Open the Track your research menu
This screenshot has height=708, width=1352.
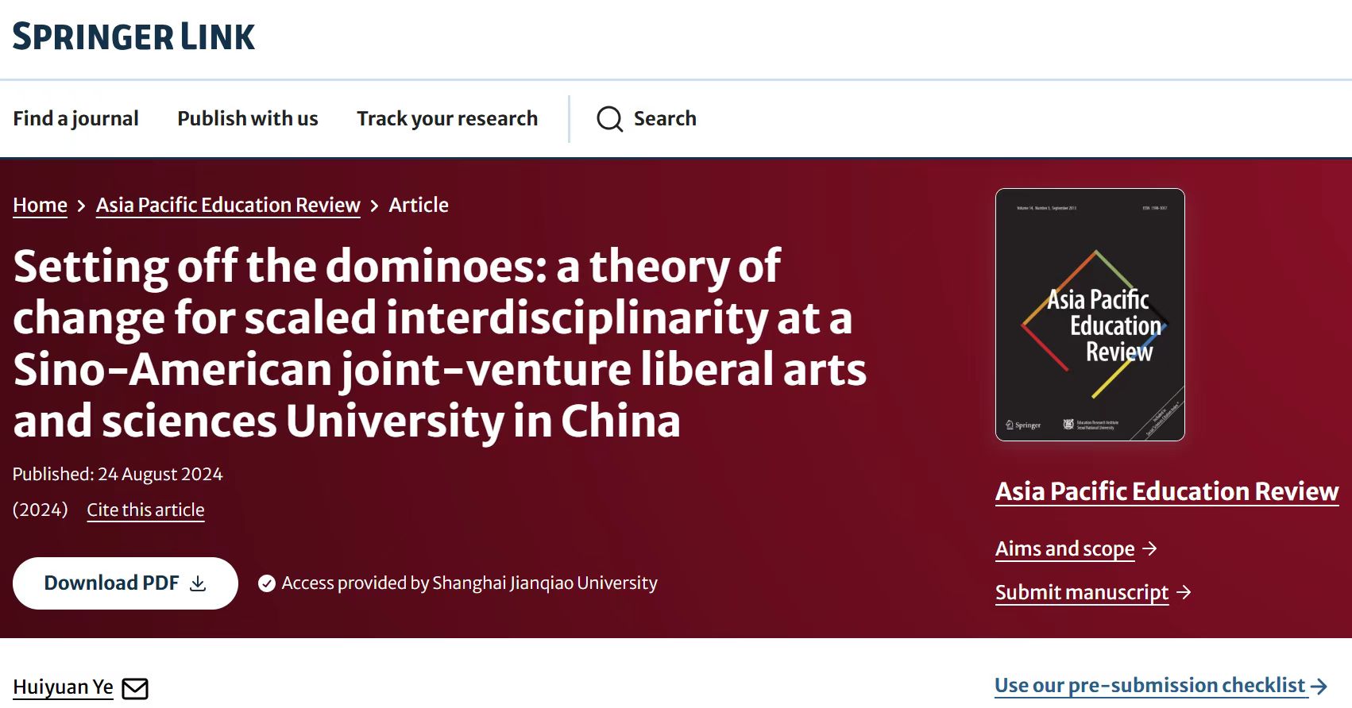pyautogui.click(x=446, y=118)
